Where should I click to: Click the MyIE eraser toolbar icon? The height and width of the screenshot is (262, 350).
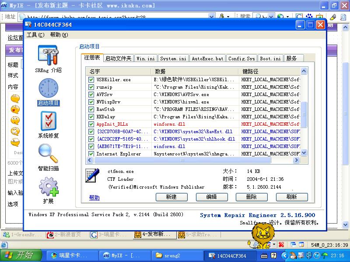coord(333,17)
